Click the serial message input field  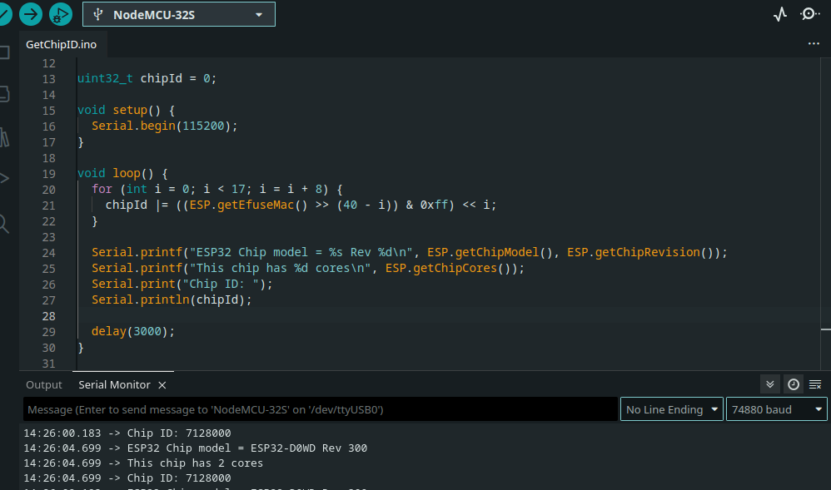click(321, 409)
